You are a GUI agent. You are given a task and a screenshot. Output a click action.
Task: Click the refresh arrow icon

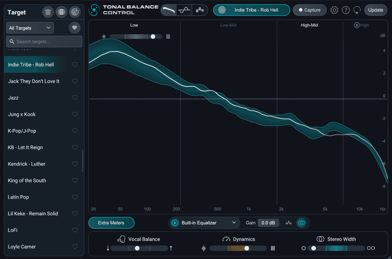pos(357,10)
